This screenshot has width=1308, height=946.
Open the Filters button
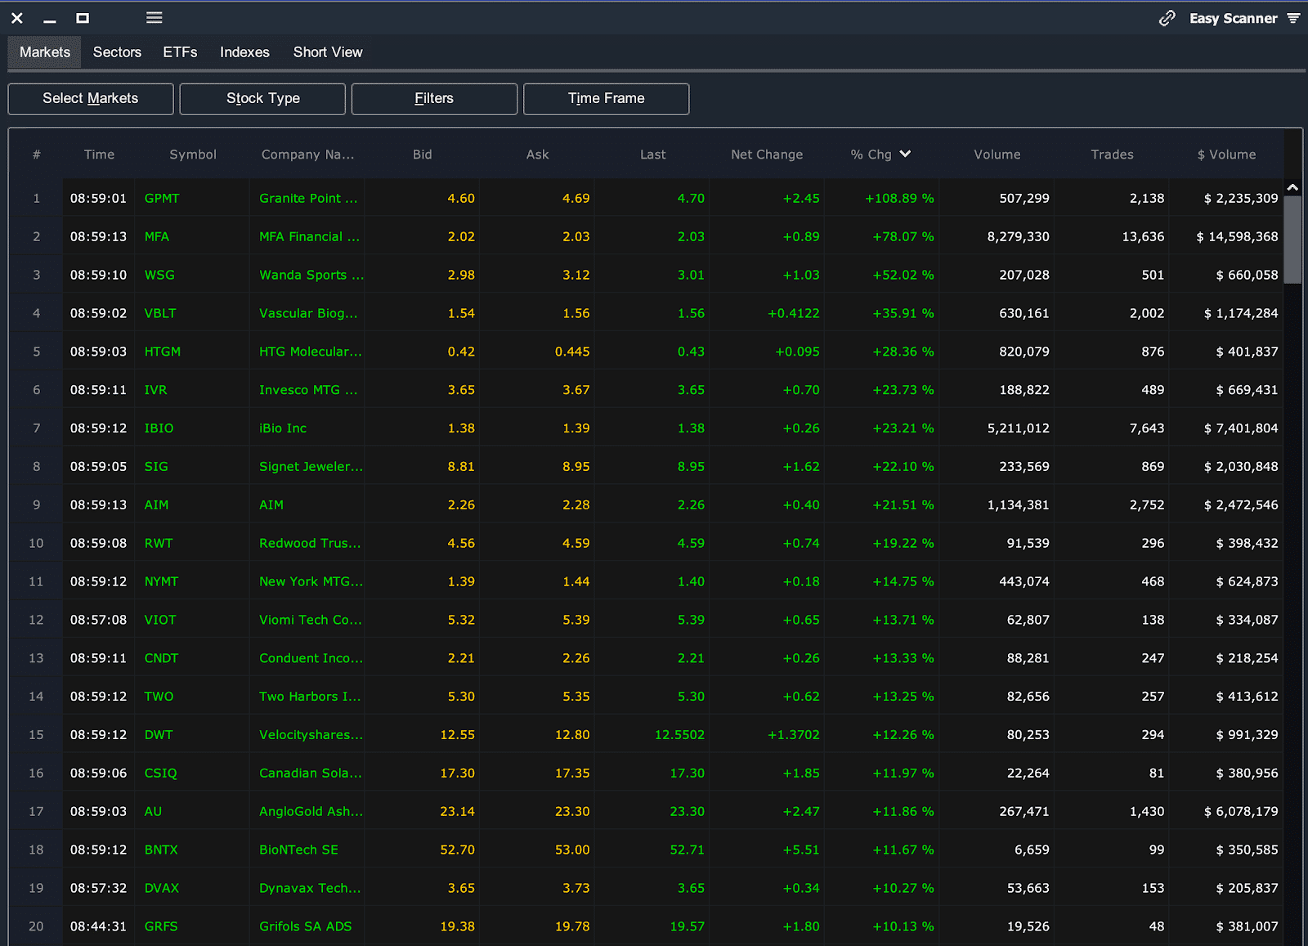pos(434,99)
